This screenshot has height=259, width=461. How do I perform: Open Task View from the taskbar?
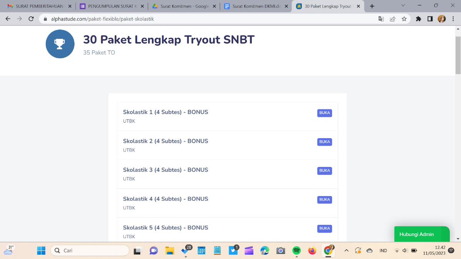click(x=137, y=251)
